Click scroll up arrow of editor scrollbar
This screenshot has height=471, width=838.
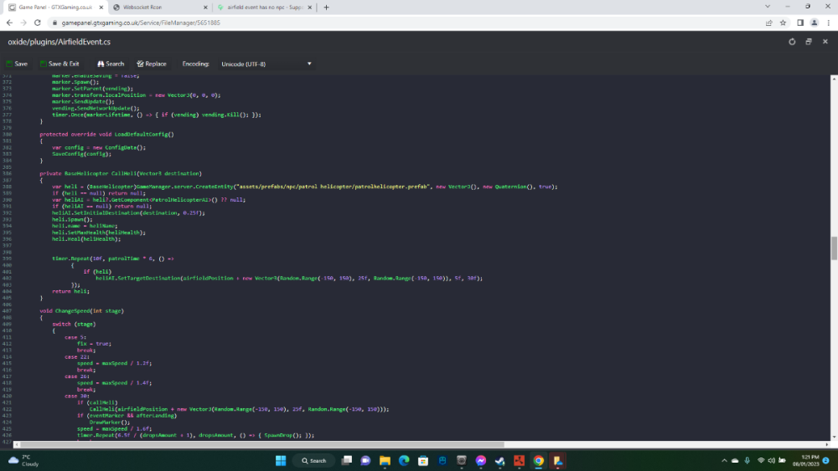pyautogui.click(x=834, y=79)
